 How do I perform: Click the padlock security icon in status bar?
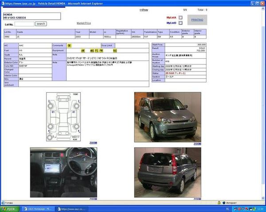click(x=219, y=203)
